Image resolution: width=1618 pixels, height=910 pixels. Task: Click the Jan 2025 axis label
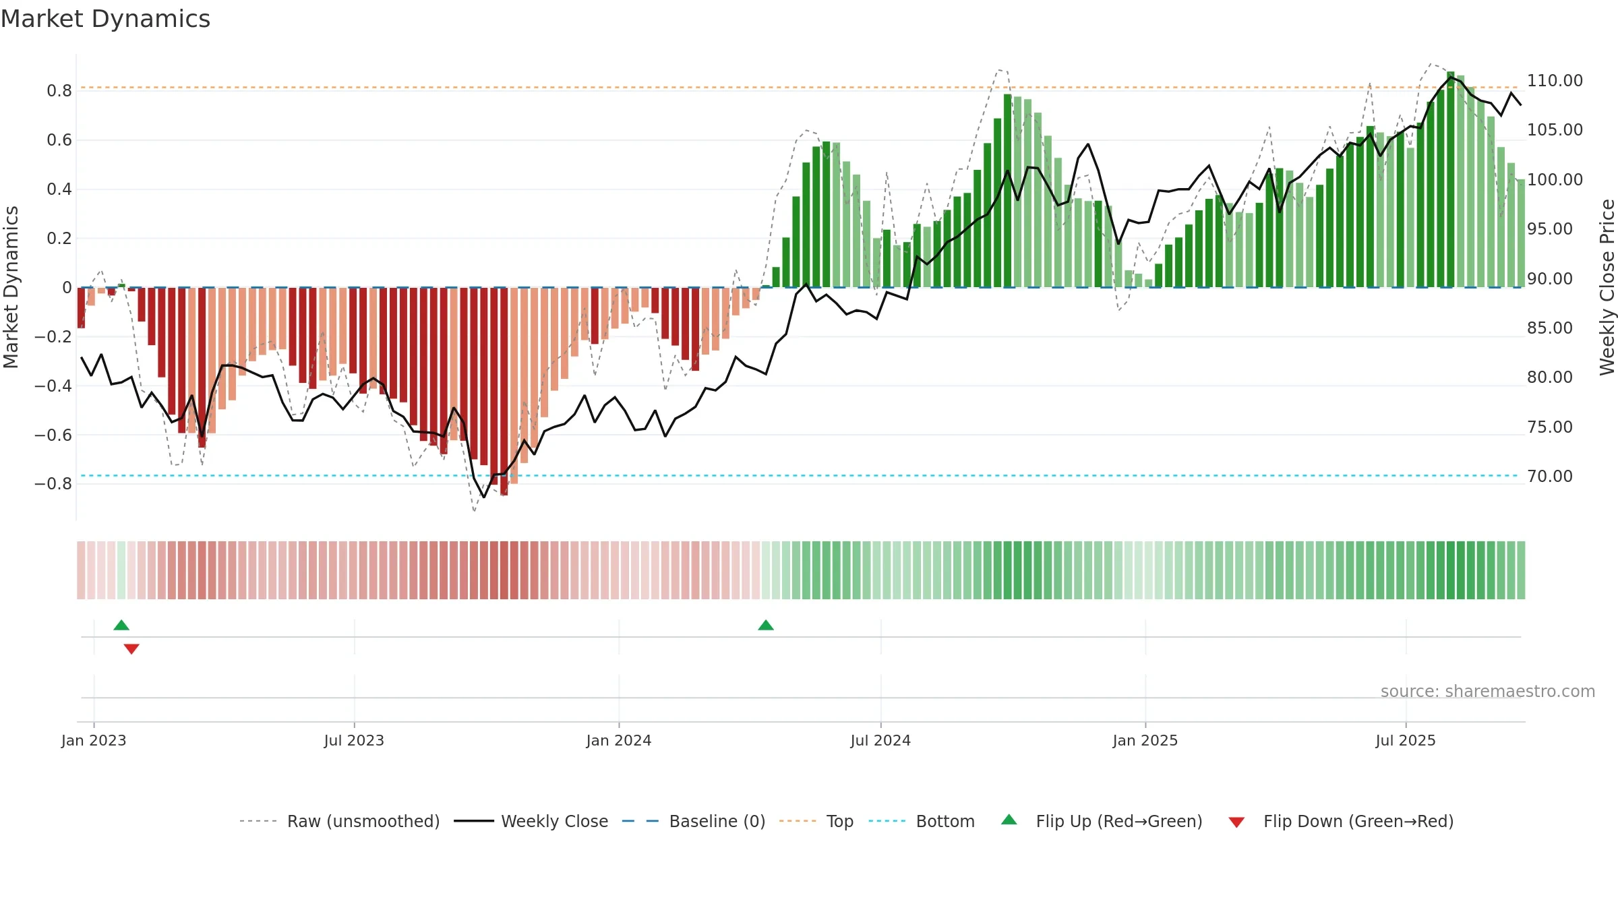pyautogui.click(x=1145, y=740)
